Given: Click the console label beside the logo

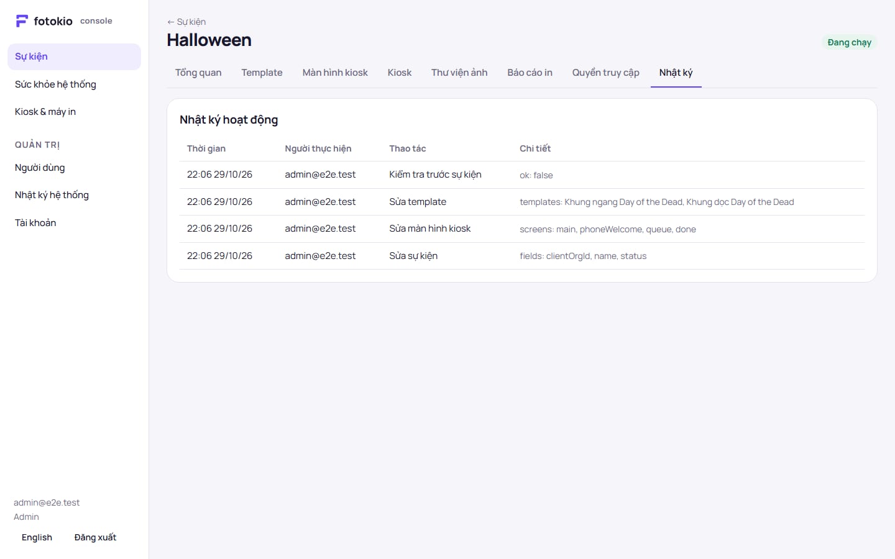Looking at the screenshot, I should coord(96,21).
